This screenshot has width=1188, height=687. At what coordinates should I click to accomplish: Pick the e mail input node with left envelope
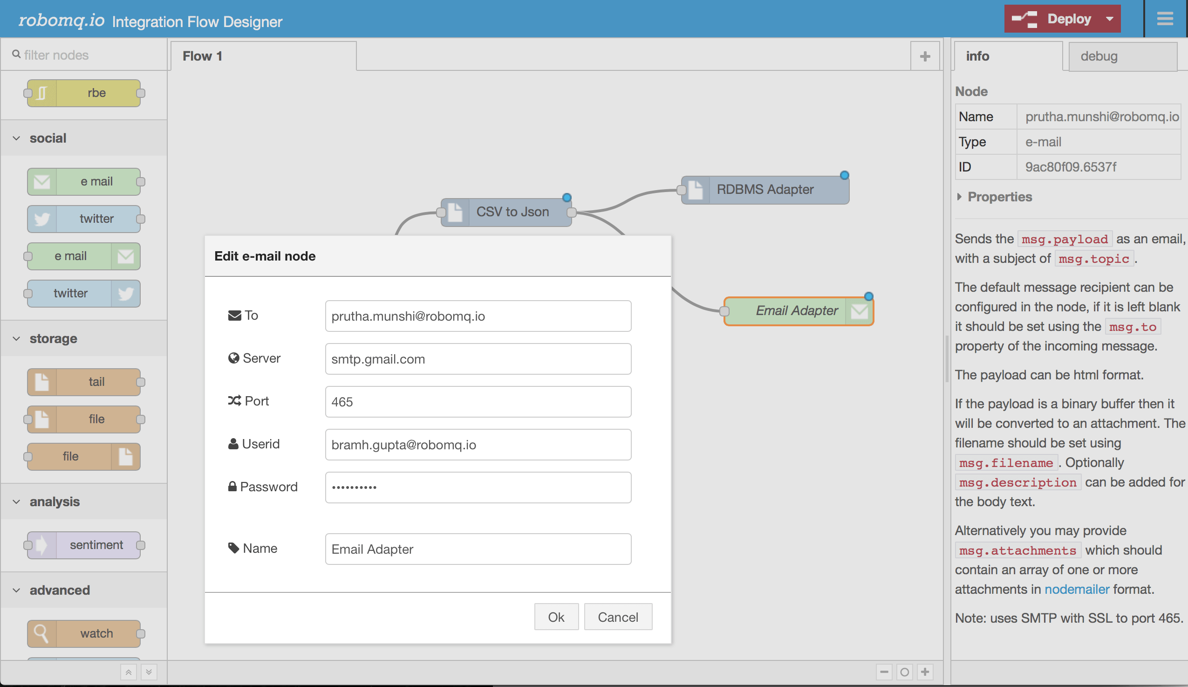pyautogui.click(x=84, y=181)
